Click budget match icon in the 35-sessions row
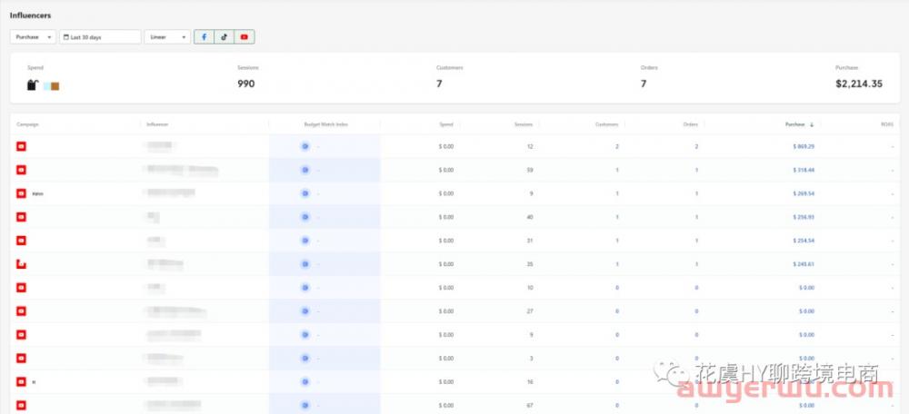The width and height of the screenshot is (909, 414). 305,264
